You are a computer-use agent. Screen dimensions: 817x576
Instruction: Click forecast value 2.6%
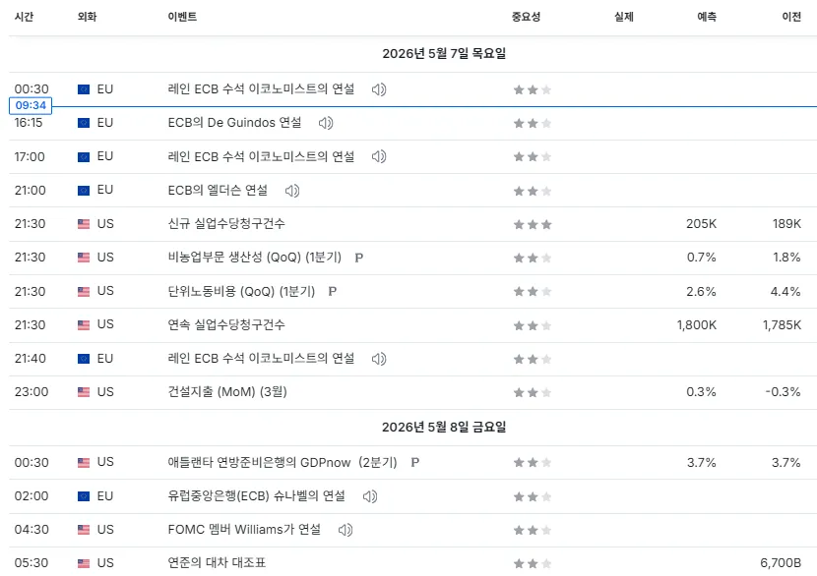click(x=701, y=291)
